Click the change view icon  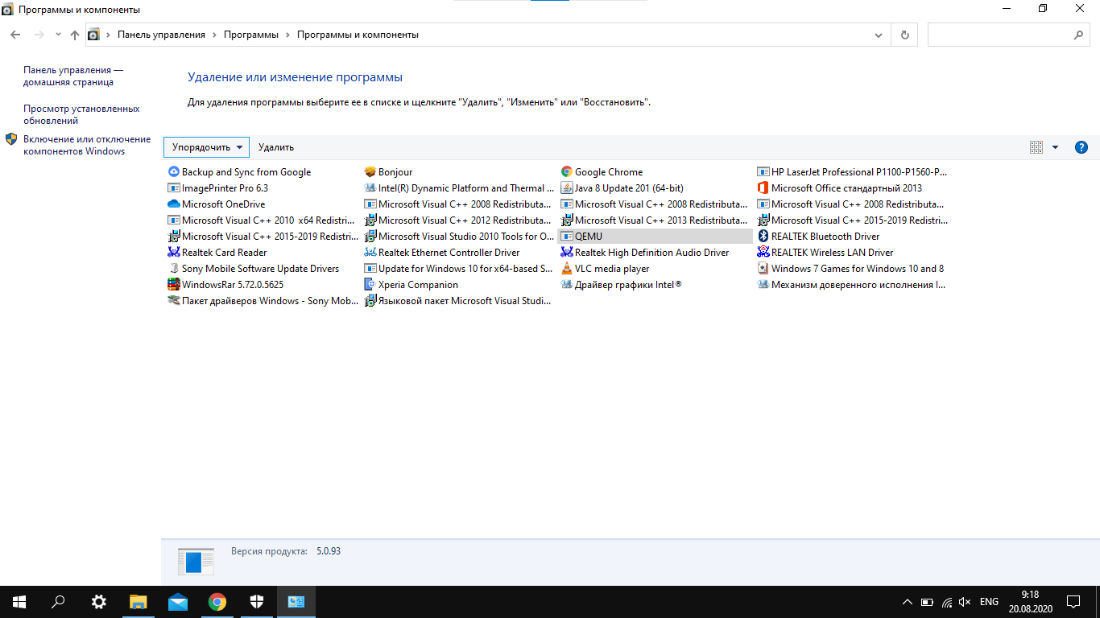coord(1036,147)
